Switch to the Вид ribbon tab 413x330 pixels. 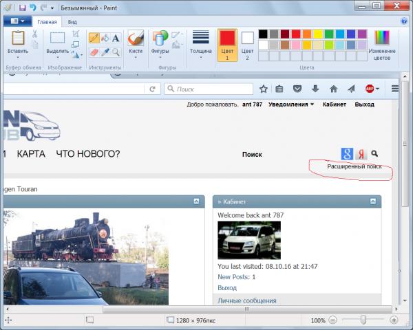[x=72, y=22]
